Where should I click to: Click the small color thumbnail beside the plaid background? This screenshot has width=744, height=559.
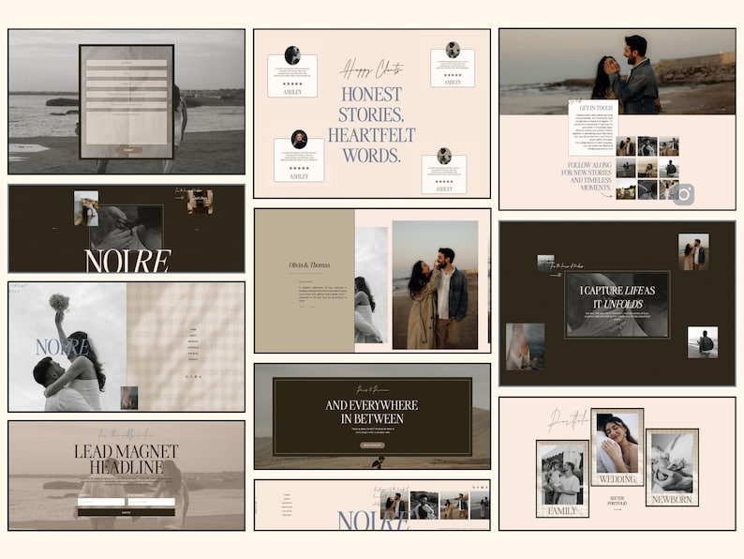pos(129,398)
